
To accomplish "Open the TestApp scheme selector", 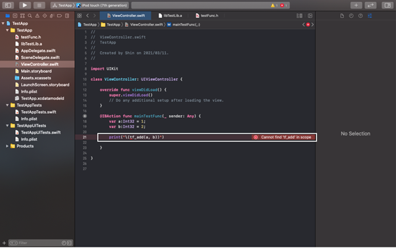I will click(x=62, y=5).
